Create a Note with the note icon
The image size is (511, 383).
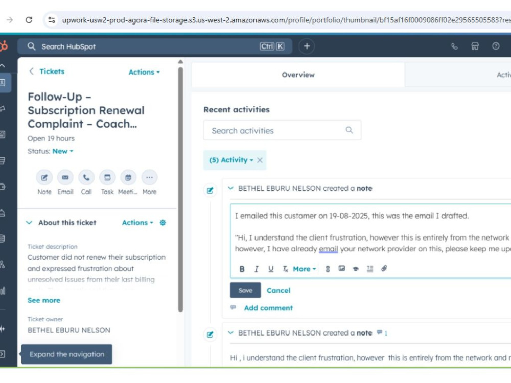coord(44,178)
